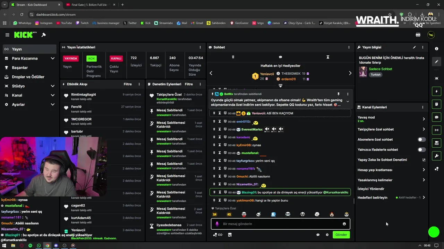Click the info icon in the right sidebar
This screenshot has width=444, height=249.
tap(437, 49)
